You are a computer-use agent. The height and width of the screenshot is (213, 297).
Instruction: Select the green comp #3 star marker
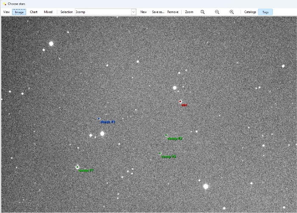(x=160, y=153)
